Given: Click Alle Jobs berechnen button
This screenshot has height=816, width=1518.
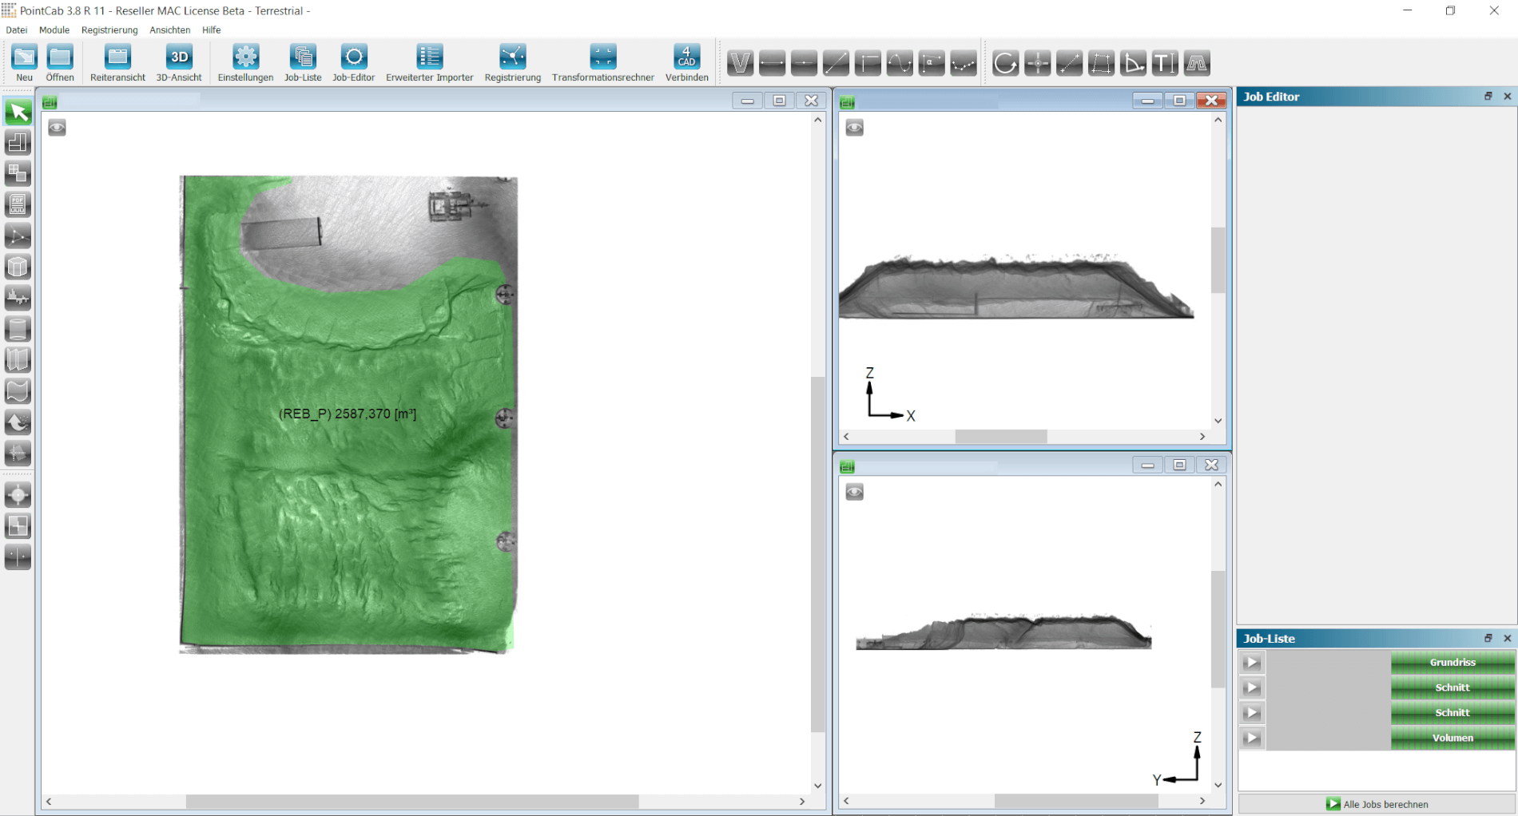Looking at the screenshot, I should click(x=1377, y=804).
